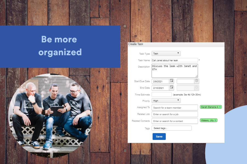Click the Task Name text field

(175, 60)
